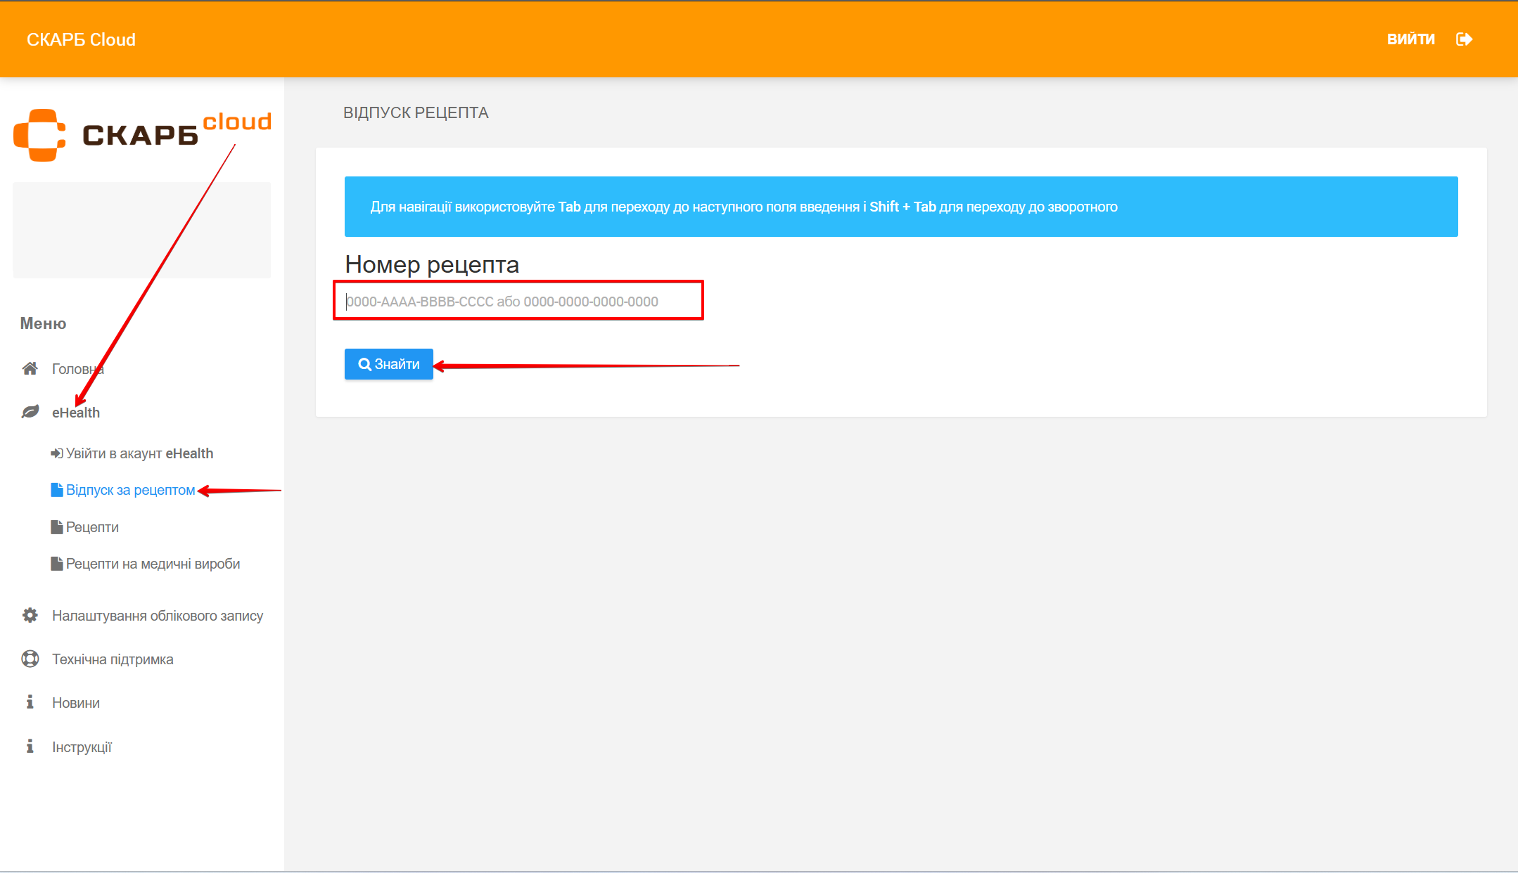
Task: Open Налаштування облікового запису
Action: tap(157, 616)
